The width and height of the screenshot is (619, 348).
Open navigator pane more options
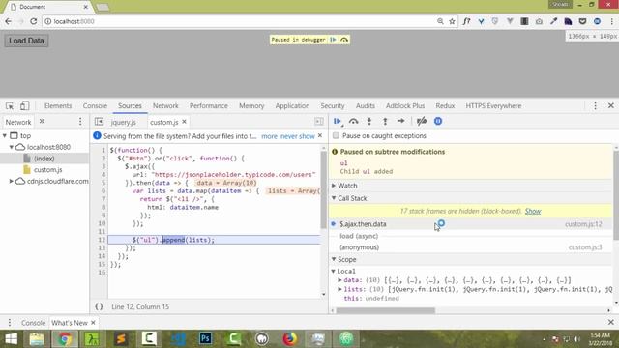click(80, 122)
